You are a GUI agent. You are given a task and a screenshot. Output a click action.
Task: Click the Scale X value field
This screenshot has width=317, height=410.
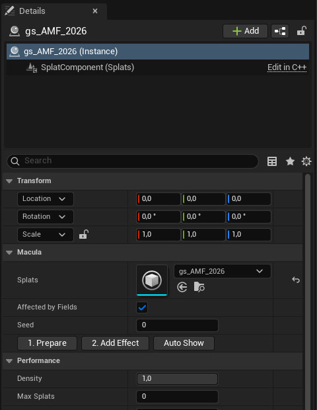158,235
